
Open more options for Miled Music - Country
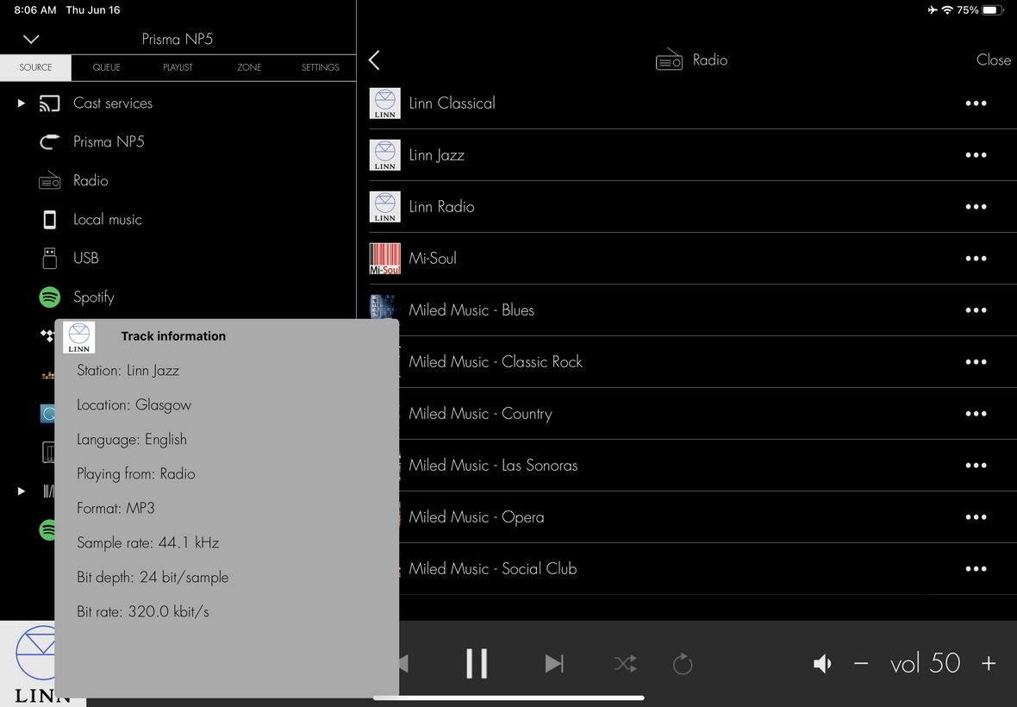pyautogui.click(x=976, y=413)
